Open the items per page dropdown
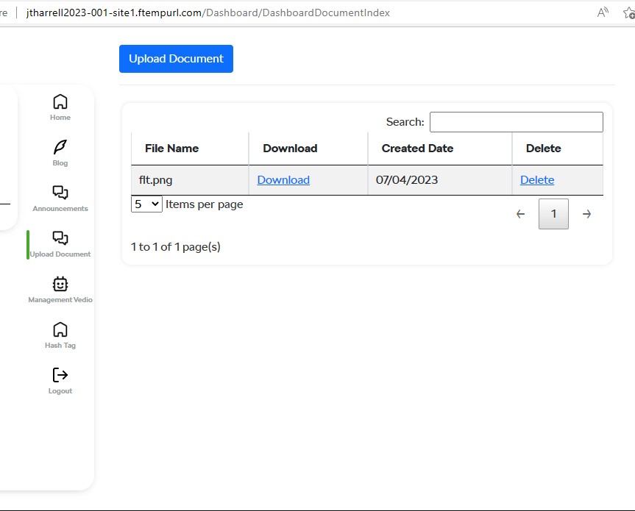 point(146,204)
